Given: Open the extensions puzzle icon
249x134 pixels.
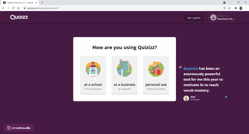Looking at the screenshot, I should click(236, 8).
